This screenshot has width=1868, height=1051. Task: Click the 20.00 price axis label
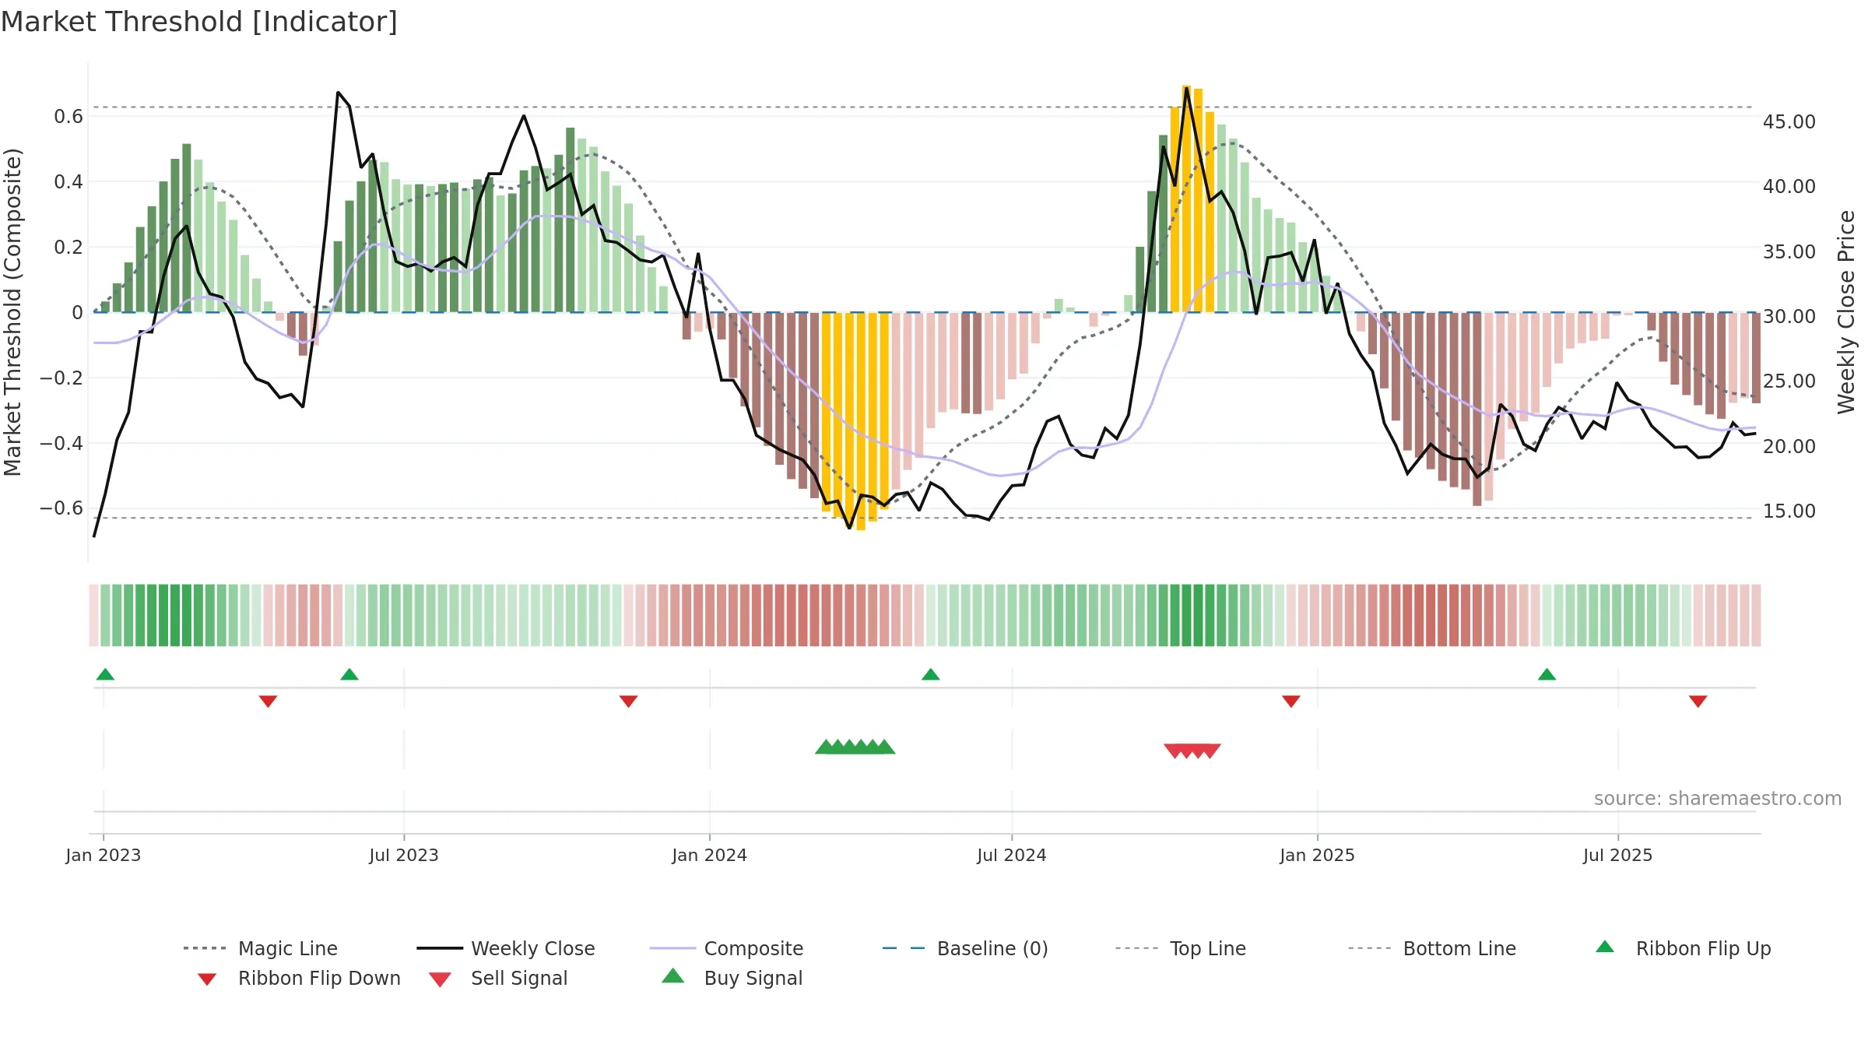pos(1789,447)
